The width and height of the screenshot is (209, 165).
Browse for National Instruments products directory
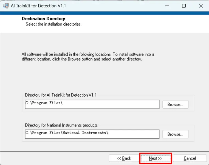(x=175, y=134)
